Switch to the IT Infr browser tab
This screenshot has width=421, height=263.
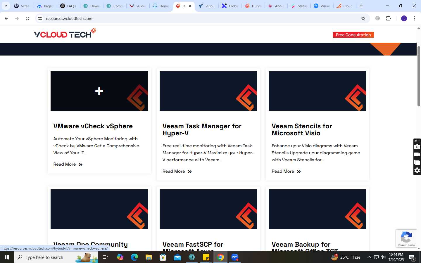click(x=253, y=6)
